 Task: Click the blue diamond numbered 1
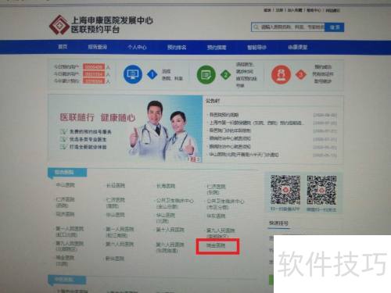click(x=152, y=75)
